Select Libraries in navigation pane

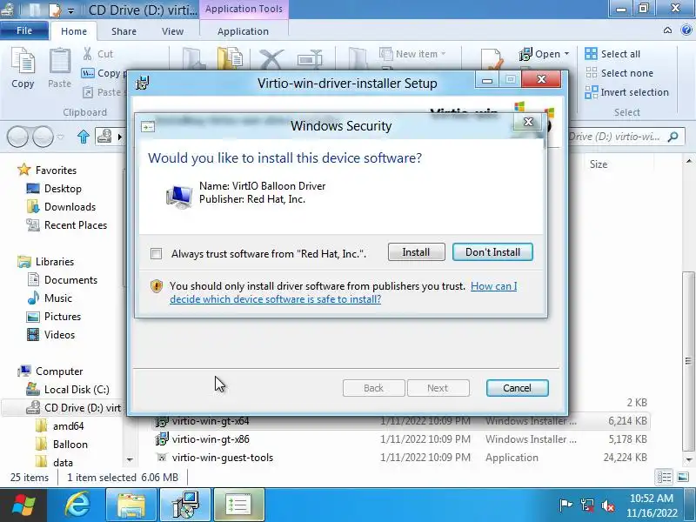[46, 262]
